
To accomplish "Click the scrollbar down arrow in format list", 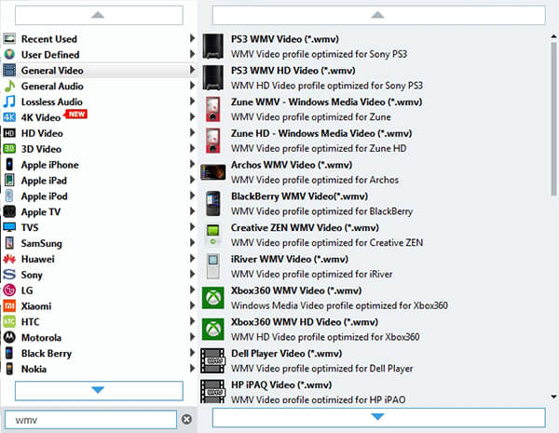I will [x=553, y=397].
